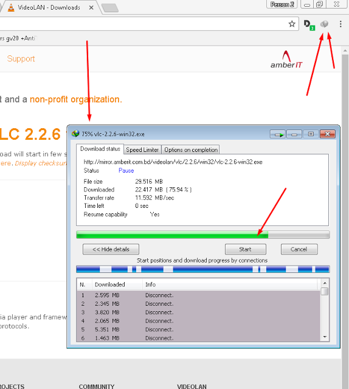The width and height of the screenshot is (349, 389).
Task: Open a new browser tab
Action: click(110, 8)
